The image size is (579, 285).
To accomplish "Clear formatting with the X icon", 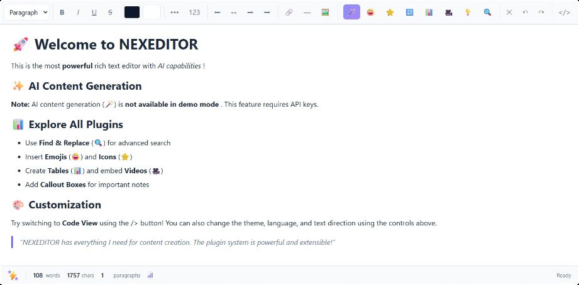I will 509,12.
